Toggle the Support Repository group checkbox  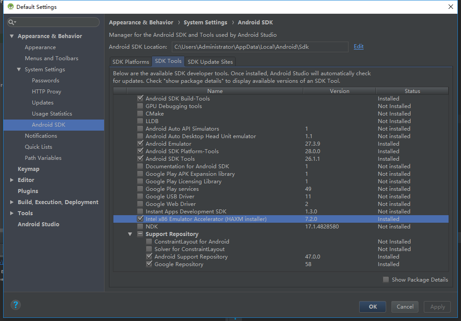(140, 234)
